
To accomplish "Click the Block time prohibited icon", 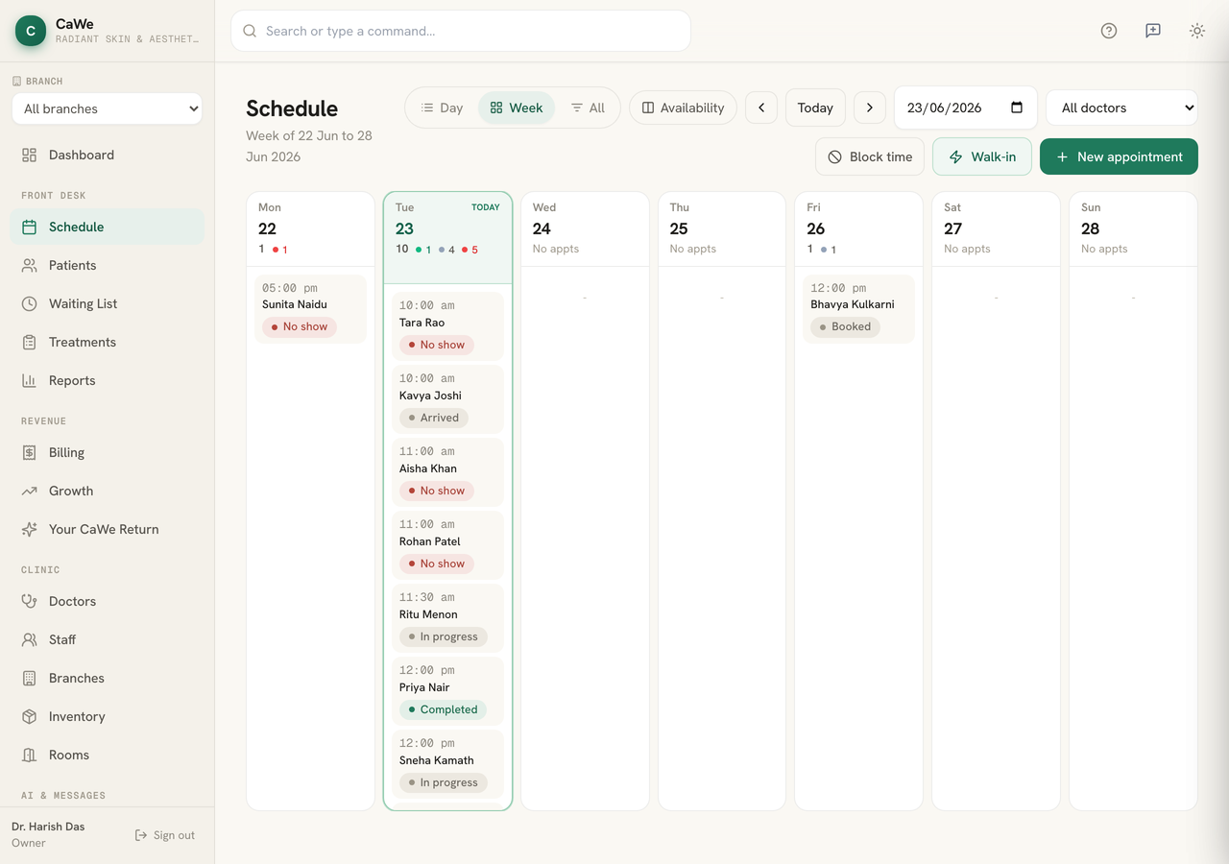I will click(x=835, y=156).
